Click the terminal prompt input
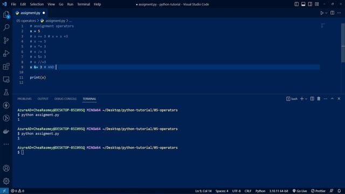This screenshot has width=345, height=194. click(x=23, y=152)
